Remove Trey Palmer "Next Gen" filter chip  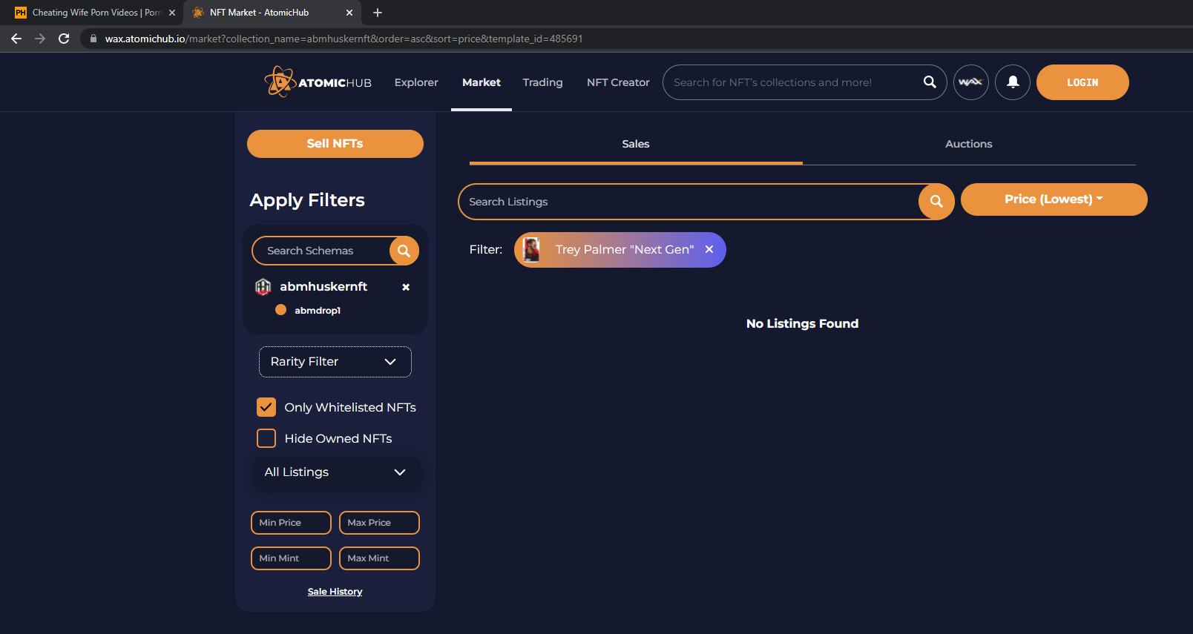[709, 249]
